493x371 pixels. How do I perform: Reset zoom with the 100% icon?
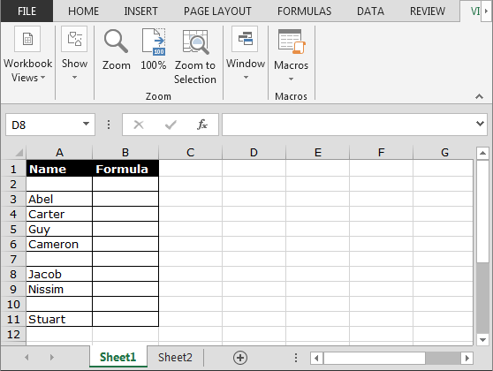pos(154,42)
